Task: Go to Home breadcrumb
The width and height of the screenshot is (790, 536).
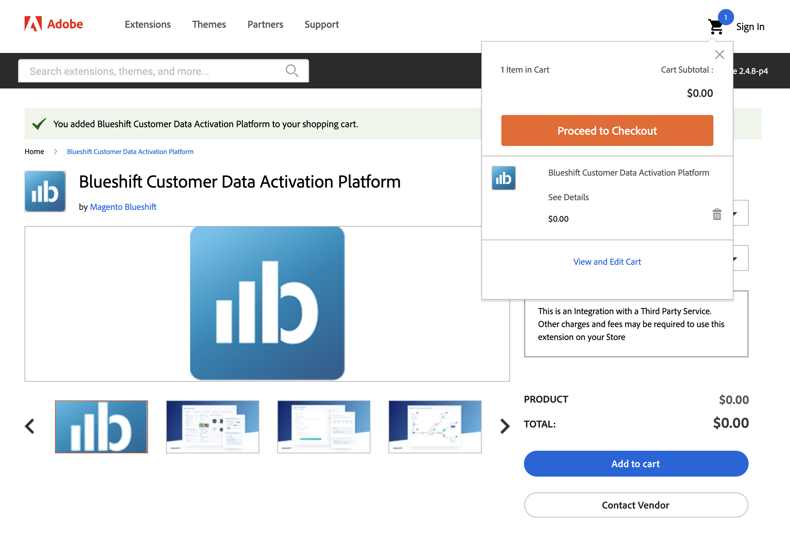Action: (34, 151)
